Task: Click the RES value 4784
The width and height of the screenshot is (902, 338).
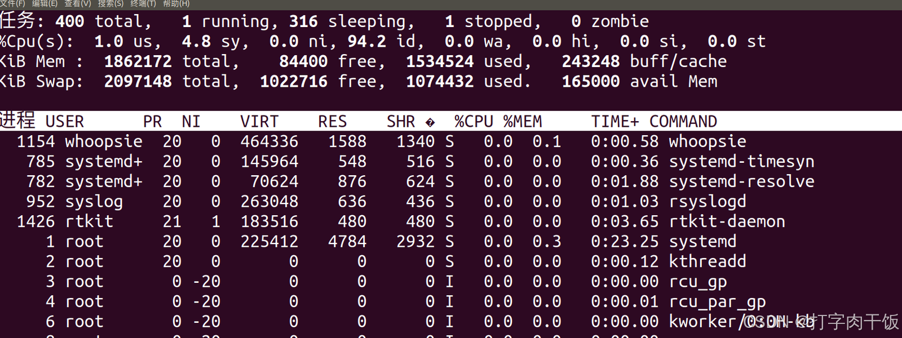Action: [x=347, y=242]
